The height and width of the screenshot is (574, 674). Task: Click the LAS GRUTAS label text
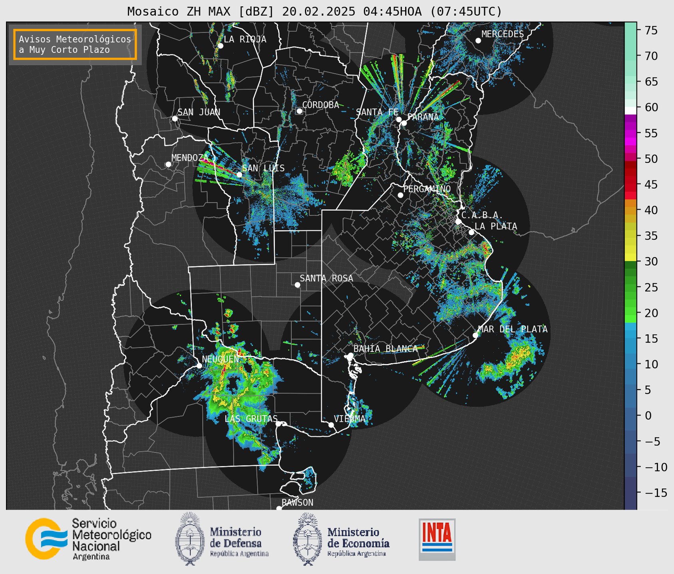pos(251,419)
